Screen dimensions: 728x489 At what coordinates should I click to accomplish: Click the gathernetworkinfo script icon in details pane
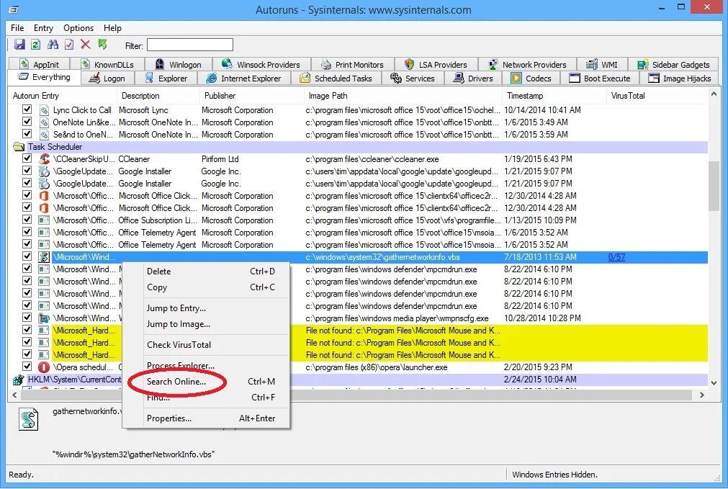coord(28,419)
